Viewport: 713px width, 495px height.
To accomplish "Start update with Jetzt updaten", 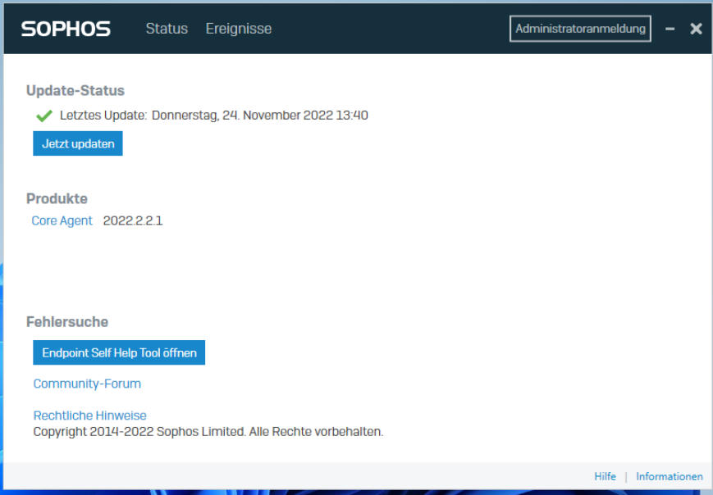I will point(78,143).
